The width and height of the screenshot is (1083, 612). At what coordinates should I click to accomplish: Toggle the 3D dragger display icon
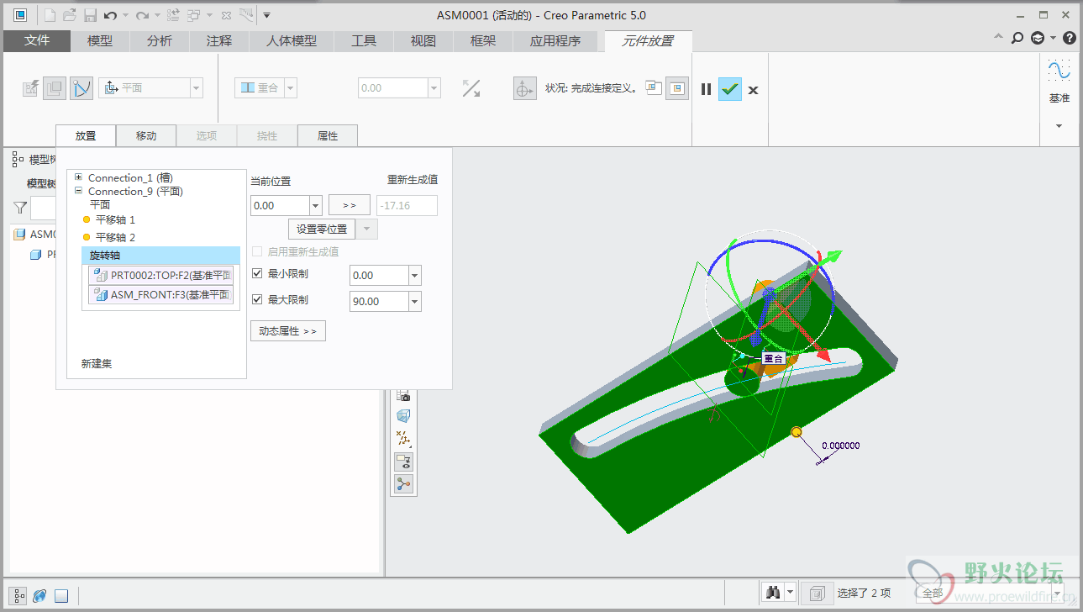[x=525, y=88]
